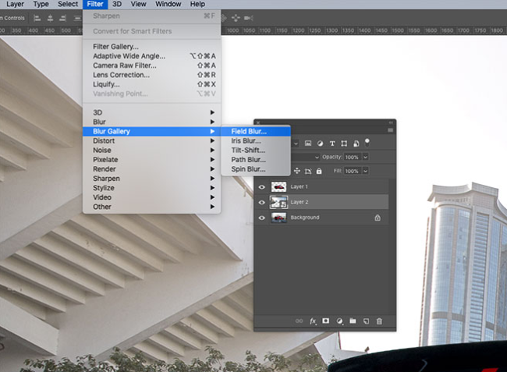Open the View menu
Viewport: 507px width, 372px height.
click(x=138, y=4)
